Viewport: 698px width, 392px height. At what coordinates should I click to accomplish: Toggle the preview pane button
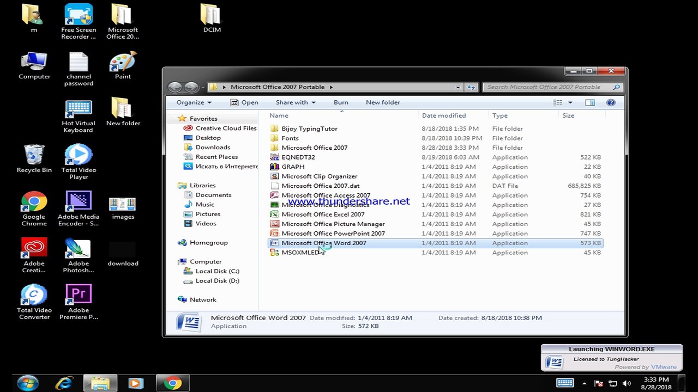pos(589,102)
